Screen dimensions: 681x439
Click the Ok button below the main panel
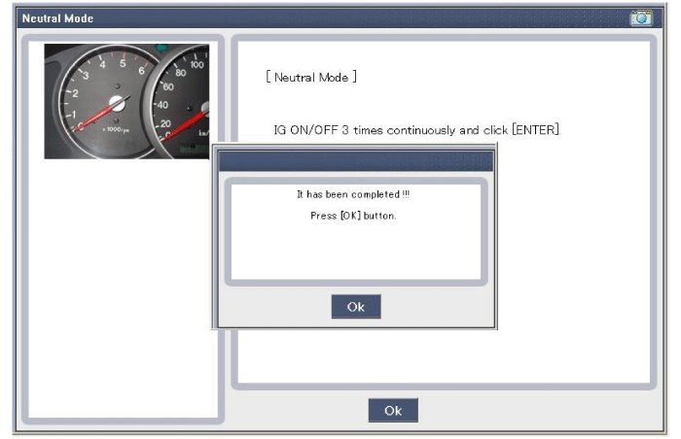(392, 411)
